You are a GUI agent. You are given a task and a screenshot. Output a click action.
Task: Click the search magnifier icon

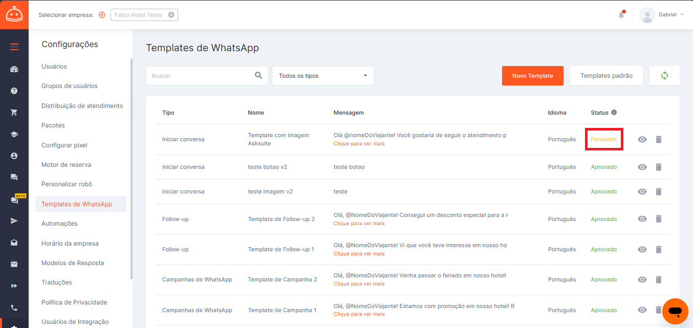(x=258, y=75)
